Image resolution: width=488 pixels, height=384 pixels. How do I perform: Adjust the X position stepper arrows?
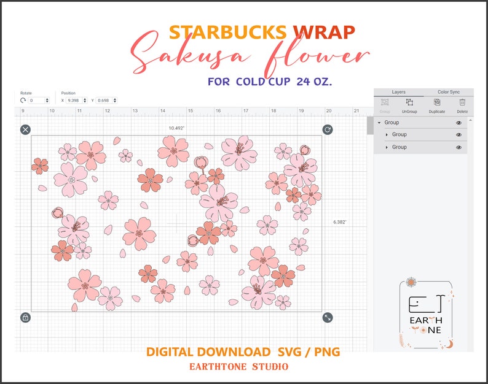click(x=85, y=101)
